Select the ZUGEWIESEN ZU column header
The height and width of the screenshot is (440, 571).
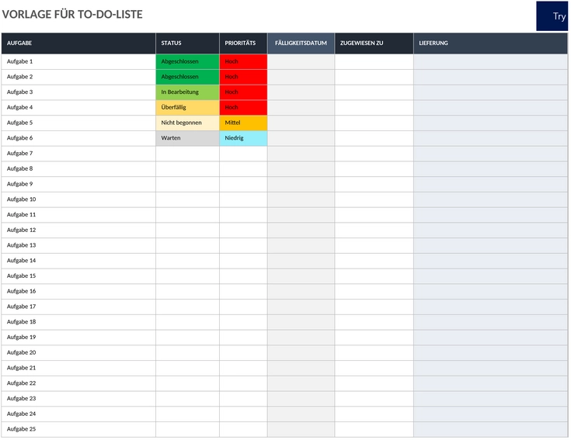[x=374, y=43]
